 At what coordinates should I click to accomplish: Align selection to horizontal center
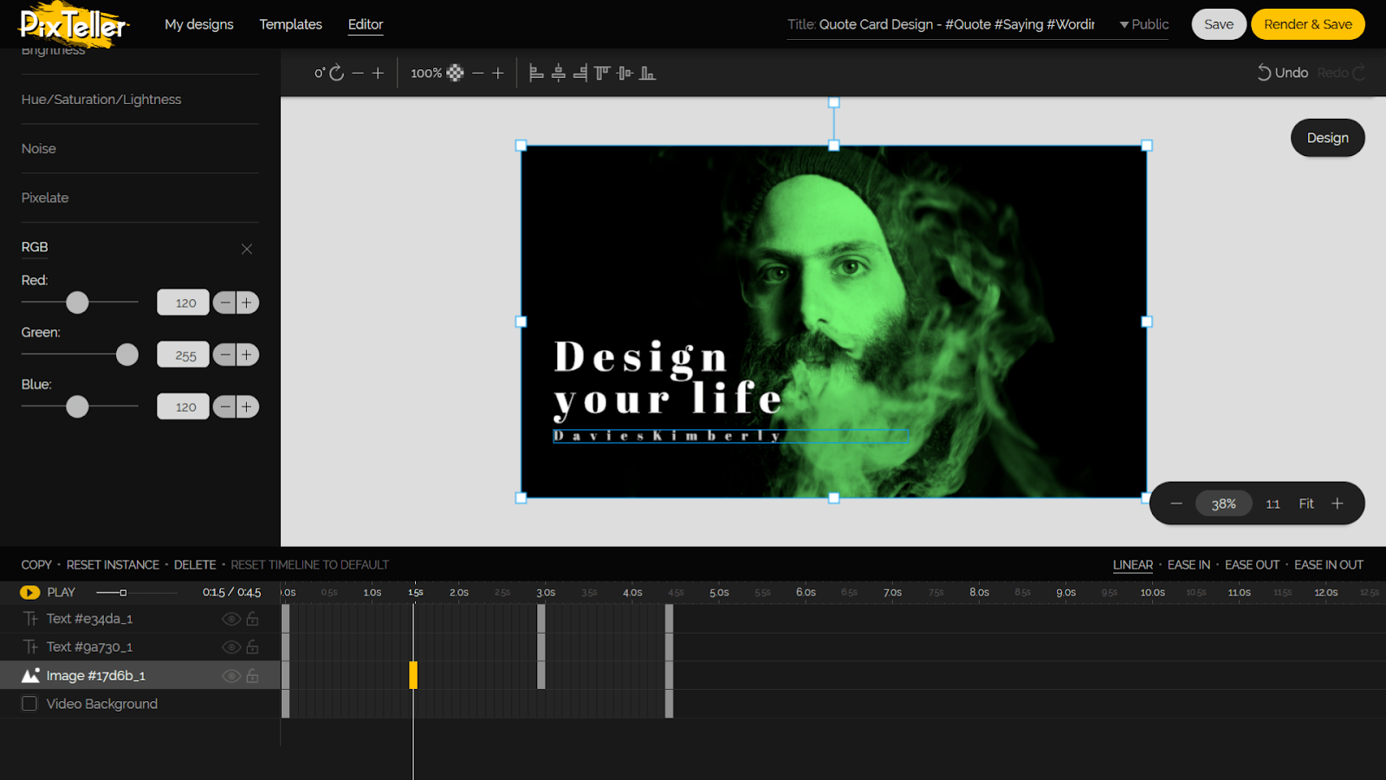coord(559,74)
